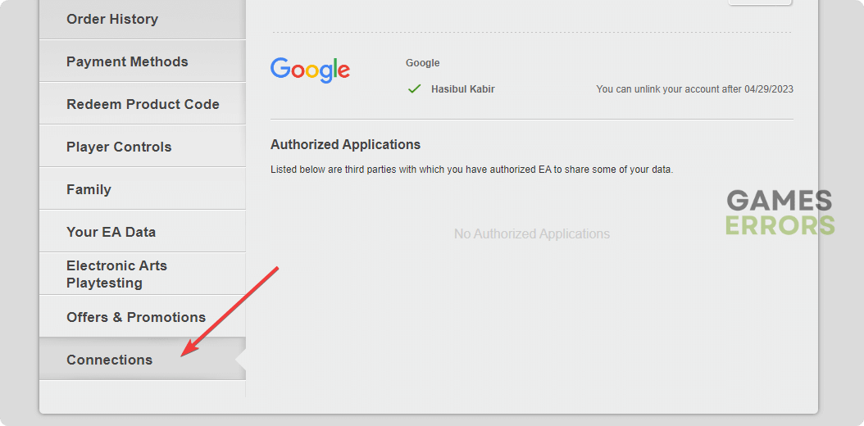Select the Connections sidebar item
The image size is (864, 426).
click(x=142, y=359)
